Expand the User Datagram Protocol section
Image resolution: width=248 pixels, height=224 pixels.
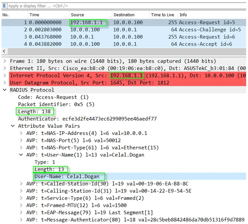4,83
